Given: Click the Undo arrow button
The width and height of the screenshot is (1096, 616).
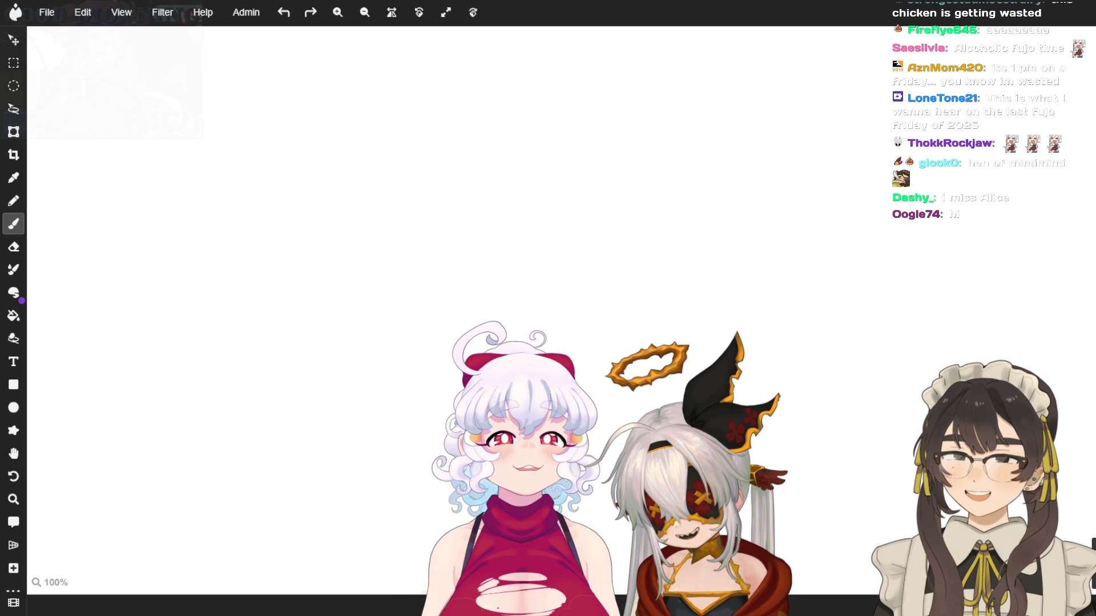Looking at the screenshot, I should [284, 13].
